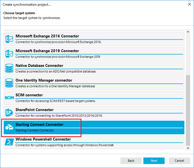
Task: Select Microsoft Exchange 2016 Connector title
Action: pyautogui.click(x=47, y=36)
